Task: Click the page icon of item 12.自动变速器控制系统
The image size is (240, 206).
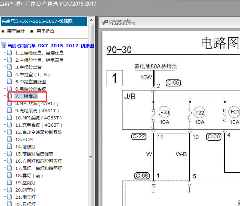Action: pos(10,132)
